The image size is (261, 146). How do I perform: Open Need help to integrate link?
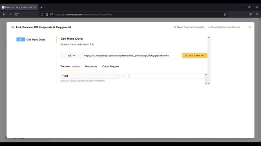coord(189,27)
